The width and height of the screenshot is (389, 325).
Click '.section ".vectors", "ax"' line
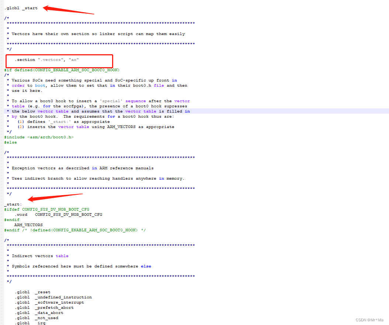(46, 60)
